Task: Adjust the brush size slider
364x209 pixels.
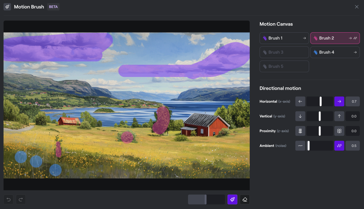Action: pyautogui.click(x=206, y=200)
